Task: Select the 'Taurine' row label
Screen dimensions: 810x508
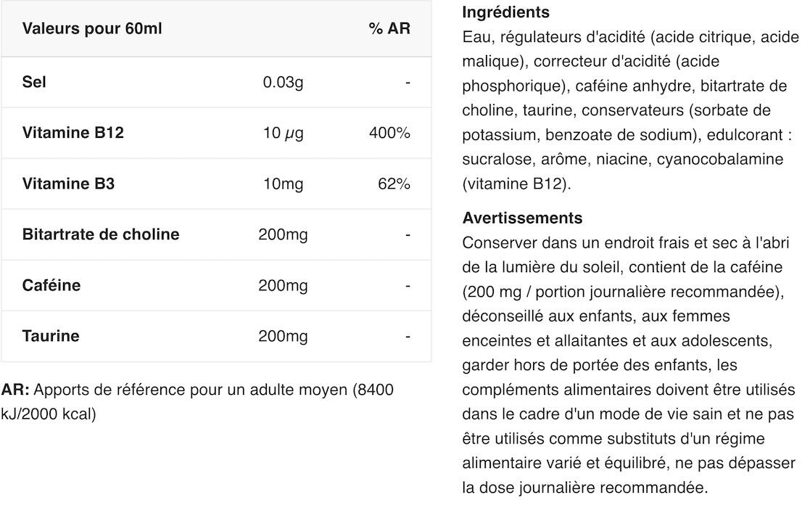Action: (51, 336)
